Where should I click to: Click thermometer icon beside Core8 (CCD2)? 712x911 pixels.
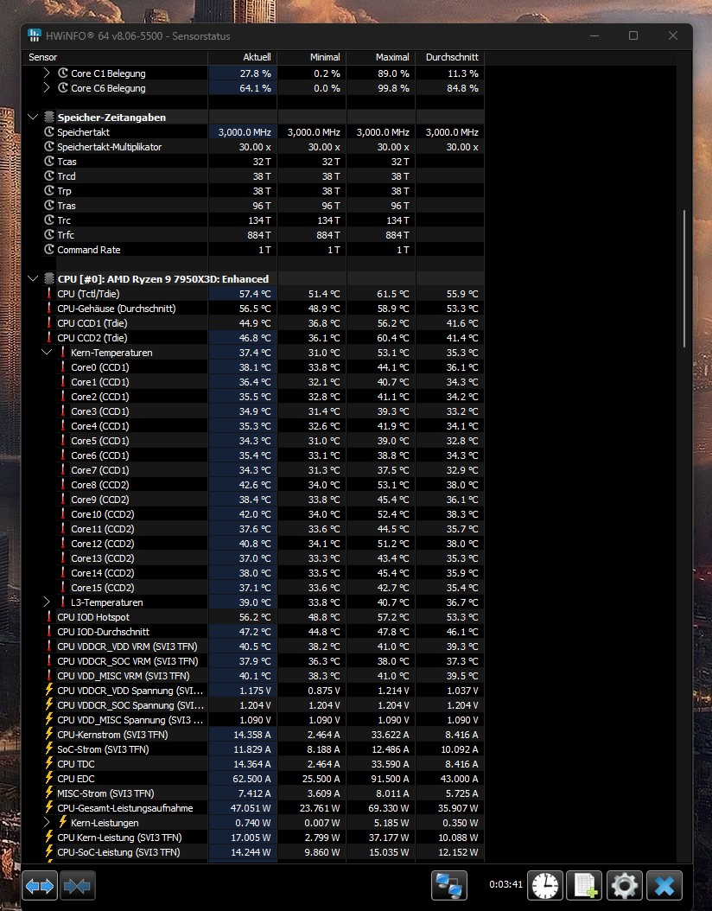pos(63,485)
